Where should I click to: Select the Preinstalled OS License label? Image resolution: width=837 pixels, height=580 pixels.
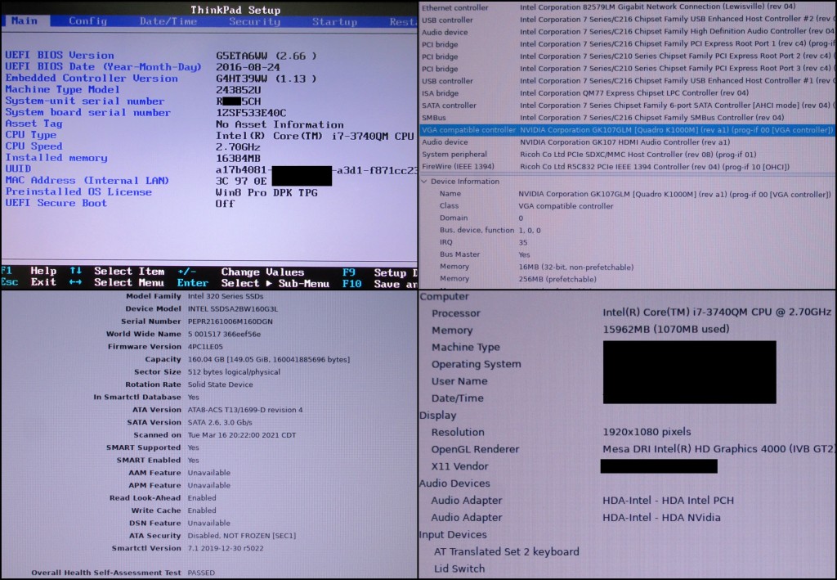(x=78, y=191)
